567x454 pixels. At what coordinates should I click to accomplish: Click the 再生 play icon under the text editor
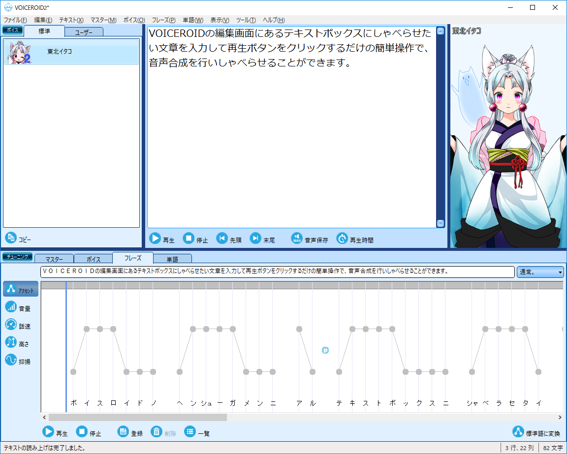click(155, 238)
